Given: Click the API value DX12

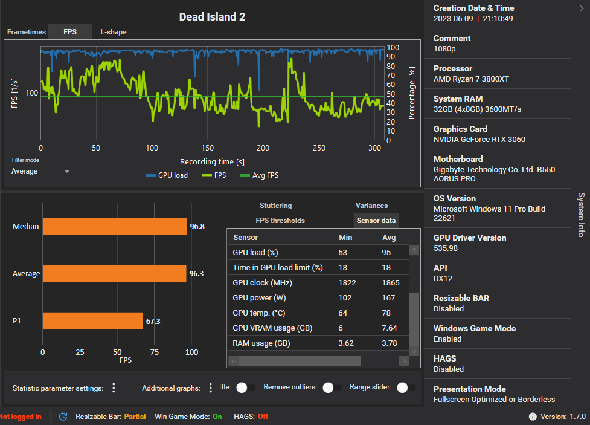Looking at the screenshot, I should (x=443, y=279).
